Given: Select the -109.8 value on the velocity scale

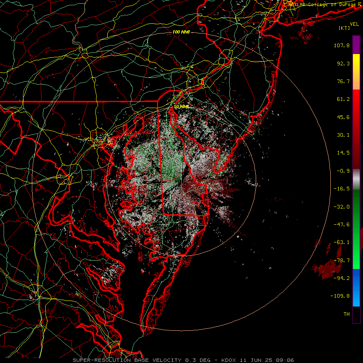Looking at the screenshot, I should click(340, 296).
